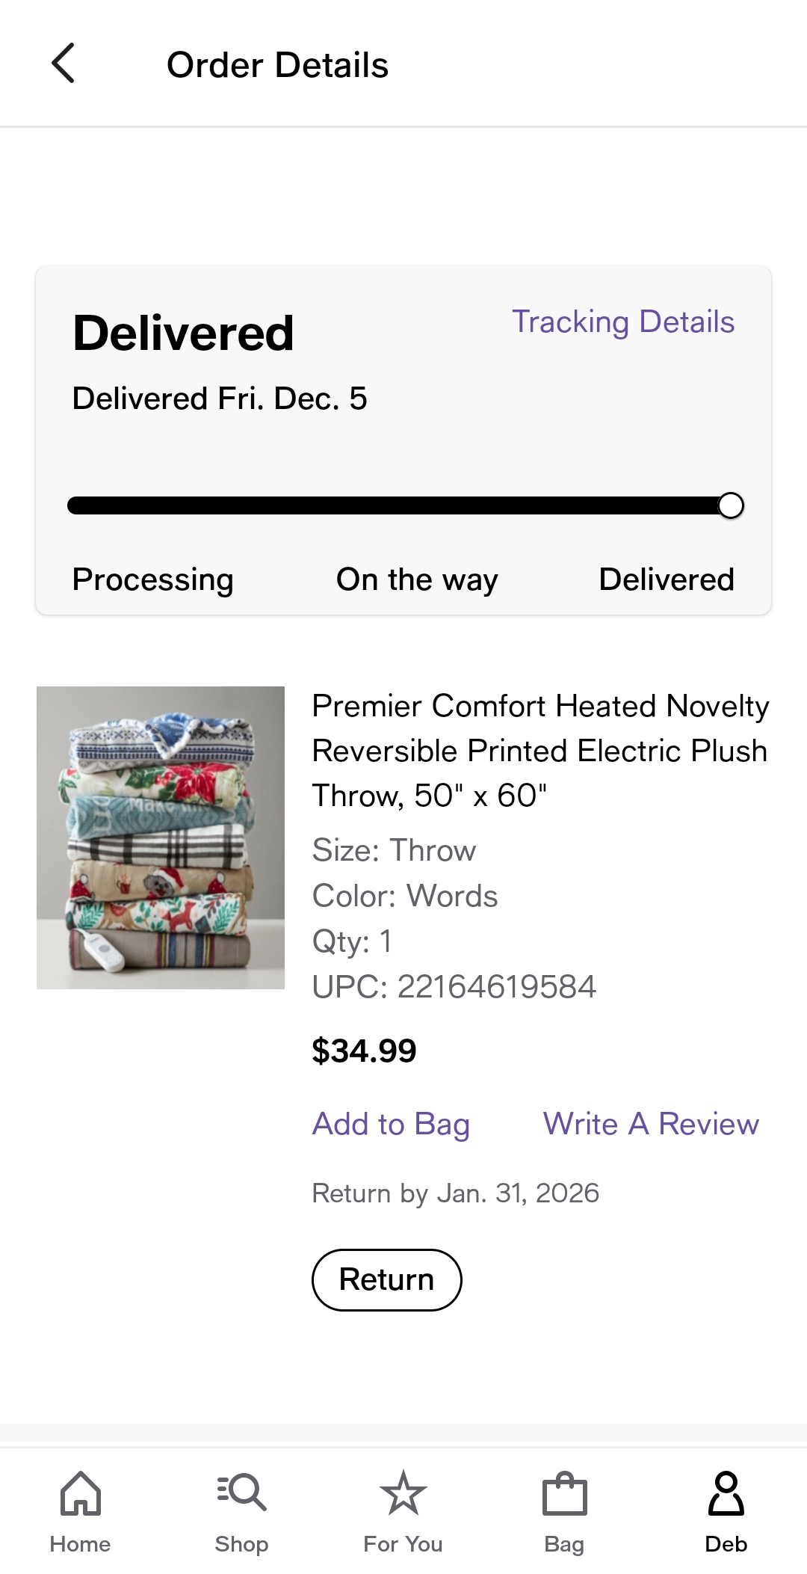Screen dimensions: 807x1574
Task: Tap Add to Bag link
Action: coord(391,1124)
